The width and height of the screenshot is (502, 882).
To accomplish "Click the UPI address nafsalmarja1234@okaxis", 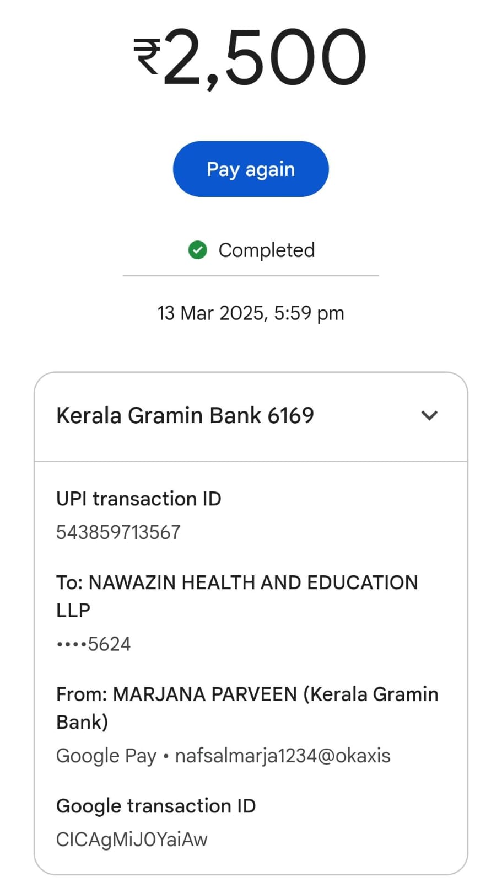I will [x=283, y=756].
